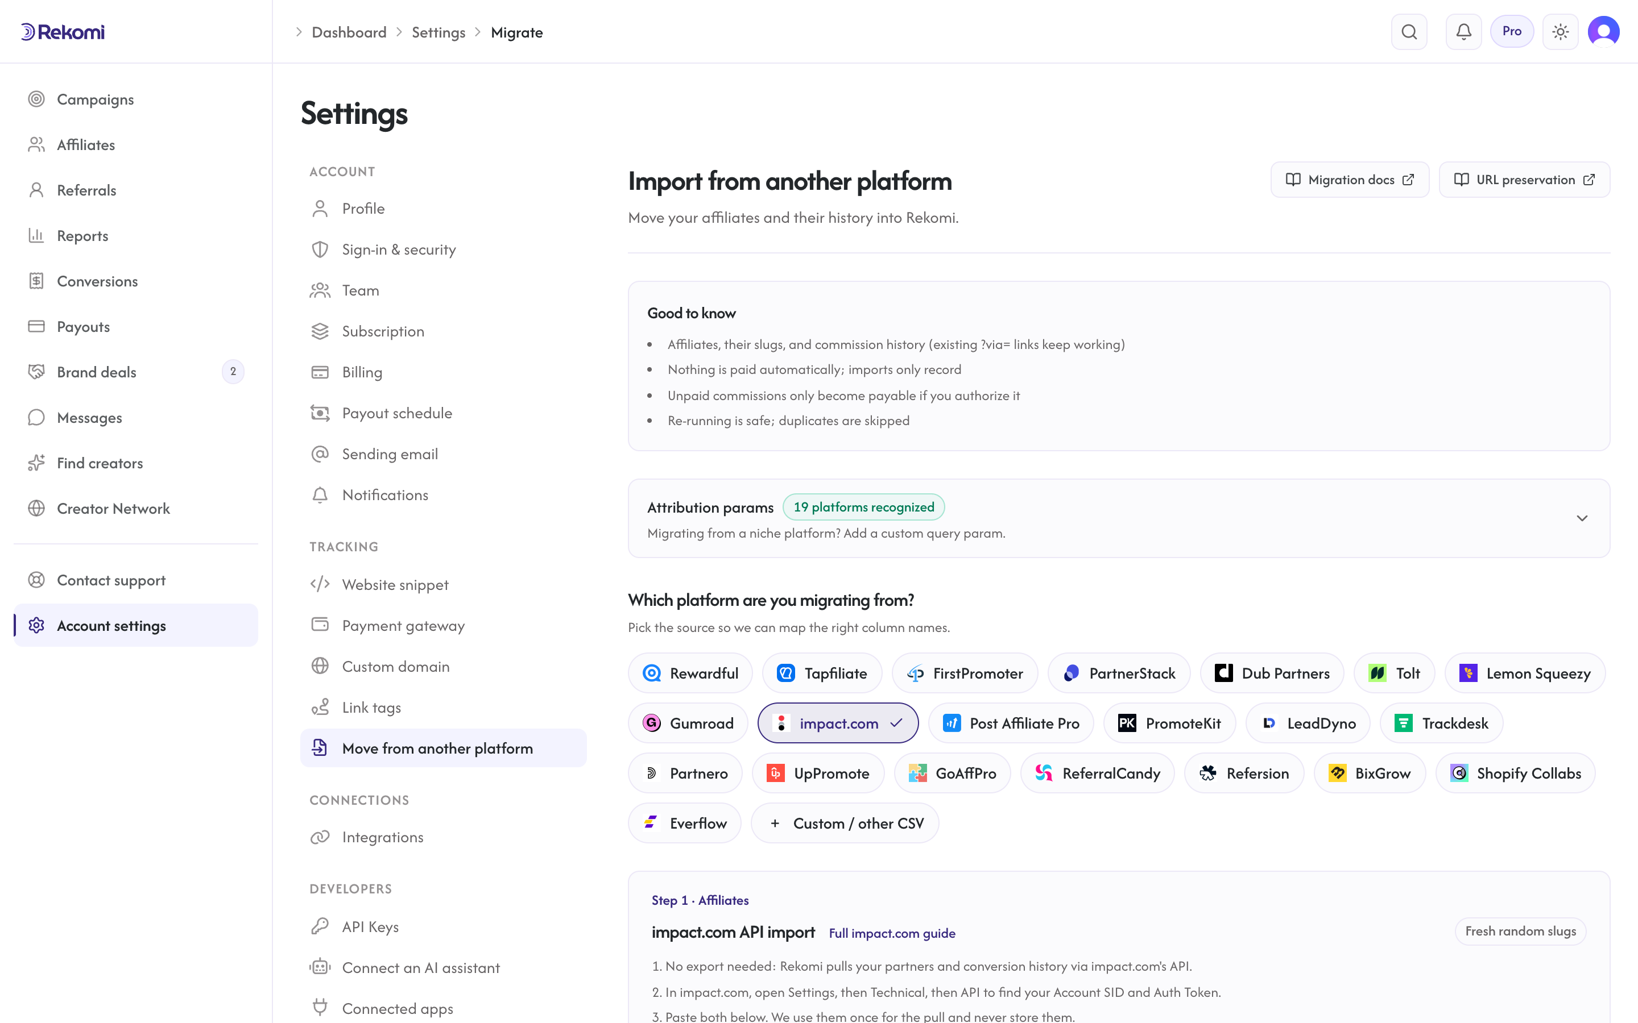This screenshot has width=1638, height=1023.
Task: Navigate to Dashboard breadcrumb
Action: coord(349,32)
